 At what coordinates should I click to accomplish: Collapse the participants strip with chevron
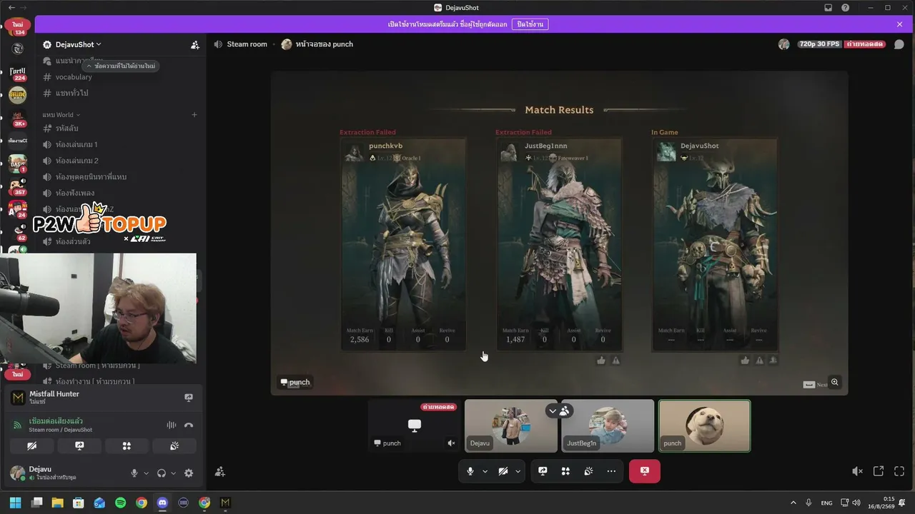[553, 410]
